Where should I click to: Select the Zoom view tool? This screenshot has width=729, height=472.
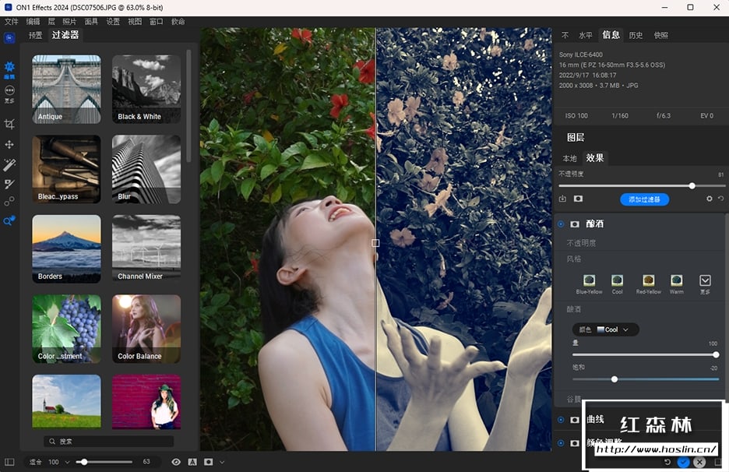9,221
